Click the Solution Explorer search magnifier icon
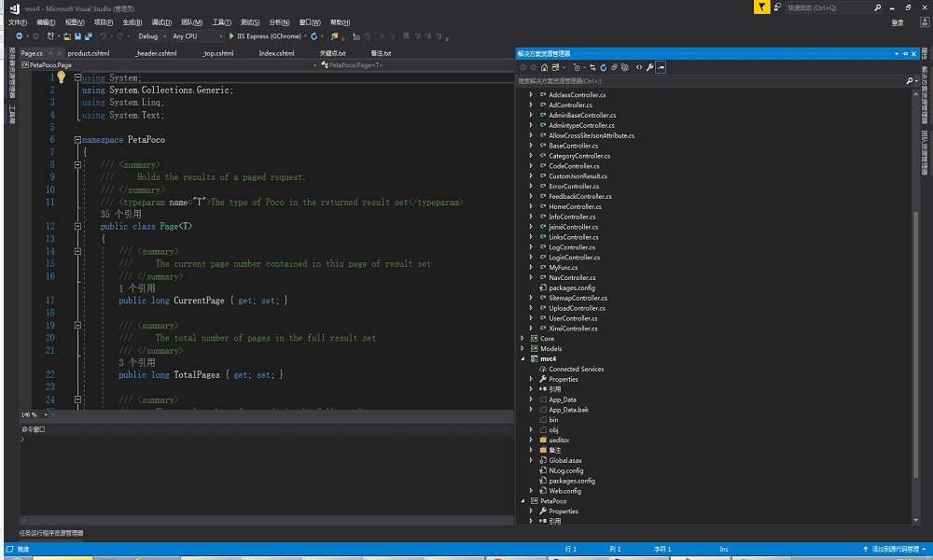 point(909,81)
